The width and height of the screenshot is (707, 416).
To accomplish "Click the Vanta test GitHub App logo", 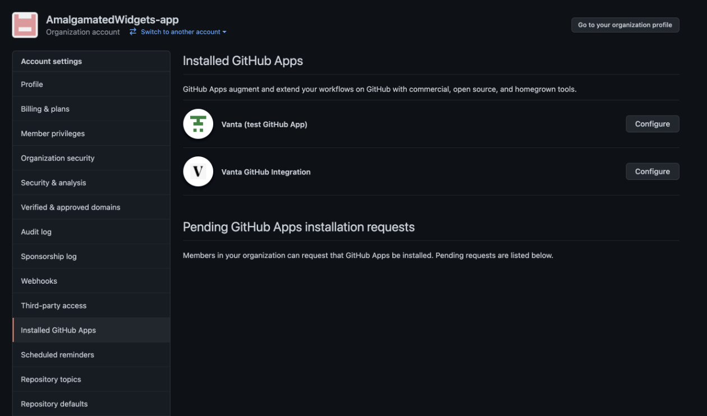I will click(x=198, y=124).
